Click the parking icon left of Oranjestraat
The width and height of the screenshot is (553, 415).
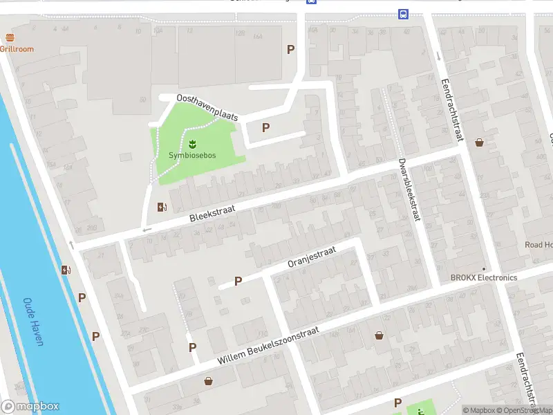(238, 281)
